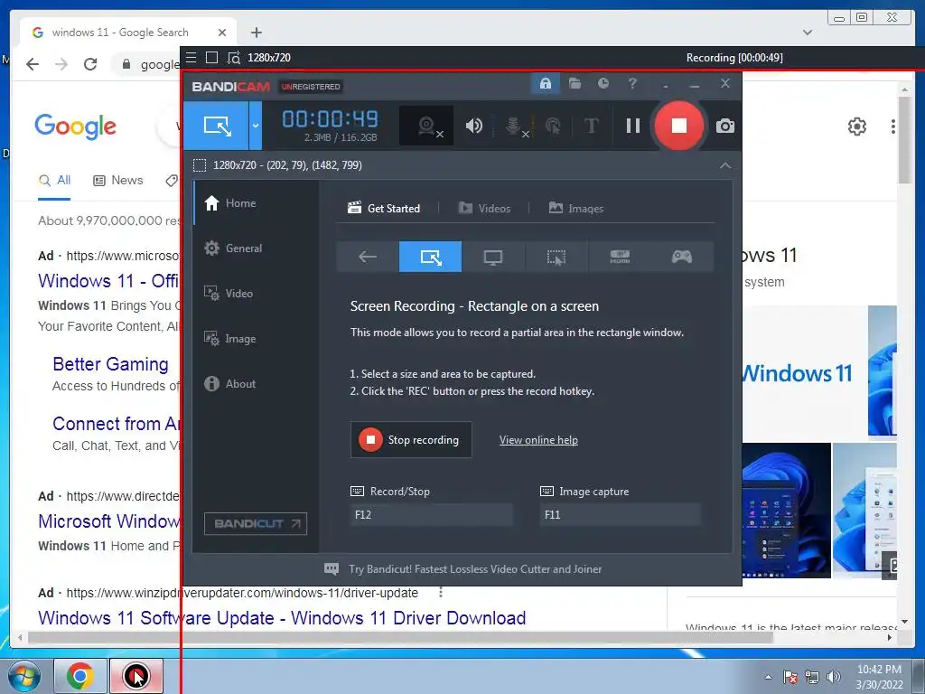Toggle the webcam overlay icon

tap(428, 126)
